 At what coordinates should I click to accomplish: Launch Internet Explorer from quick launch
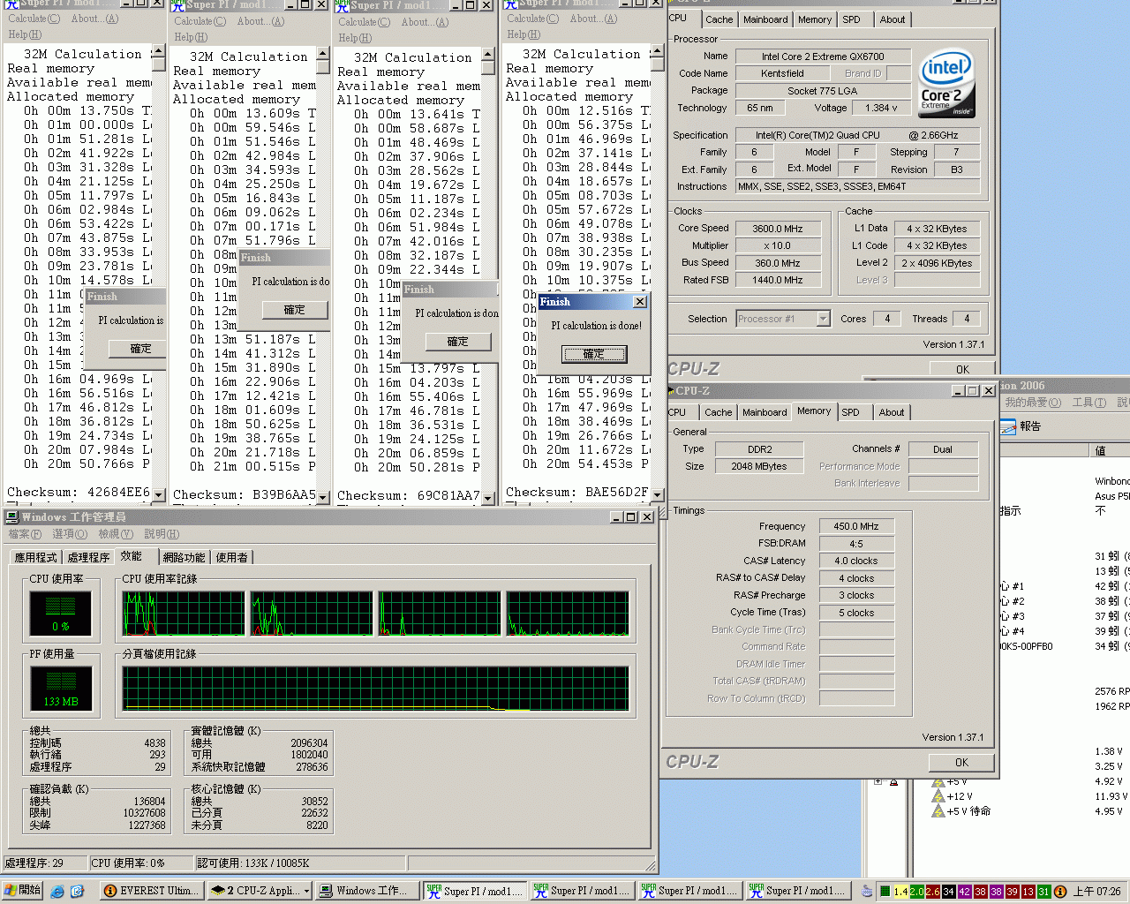(57, 892)
